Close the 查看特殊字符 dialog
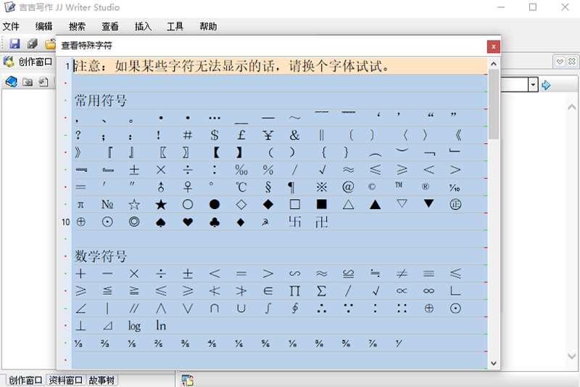Image resolution: width=580 pixels, height=387 pixels. (x=493, y=46)
